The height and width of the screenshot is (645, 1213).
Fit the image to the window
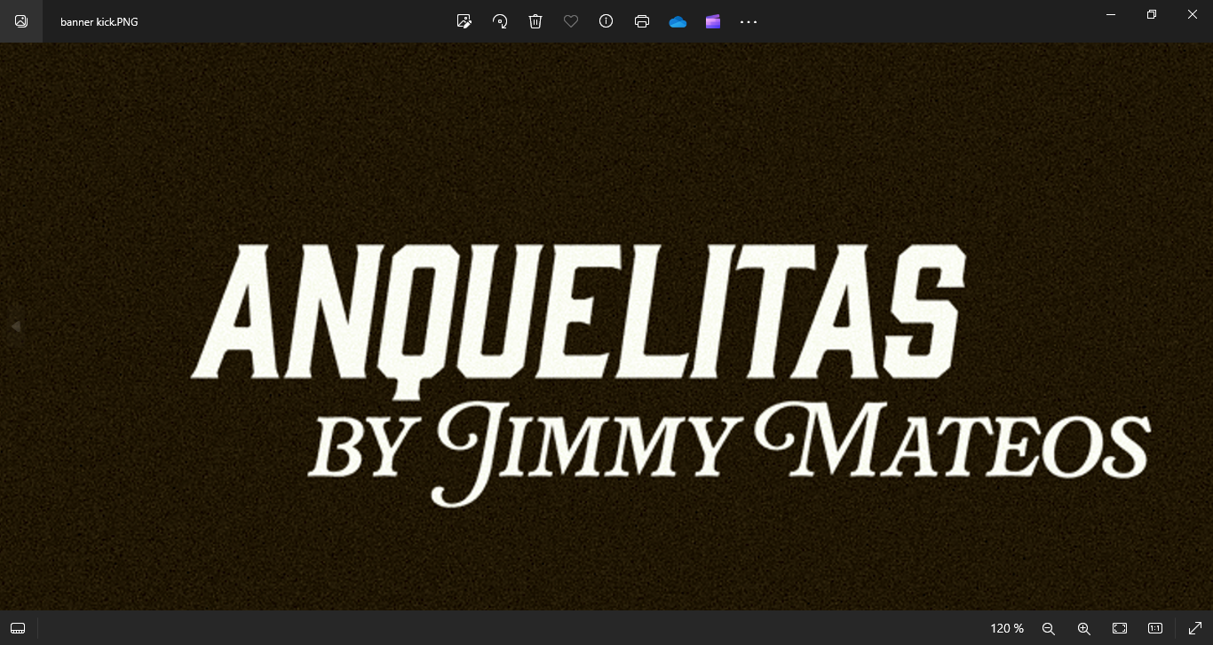tap(1120, 628)
